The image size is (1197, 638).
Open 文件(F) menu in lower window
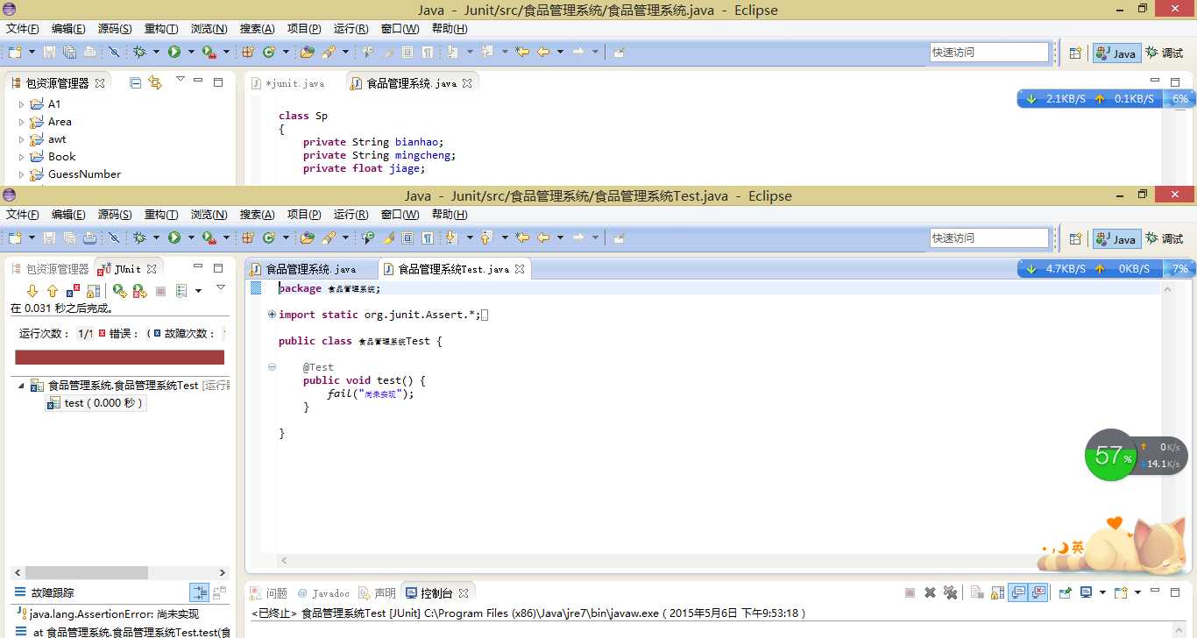[x=23, y=214]
